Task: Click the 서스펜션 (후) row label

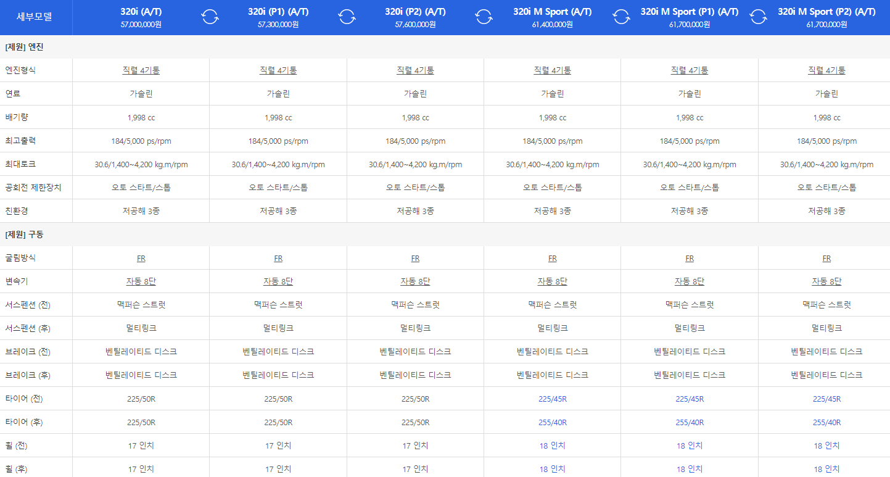Action: (x=28, y=328)
